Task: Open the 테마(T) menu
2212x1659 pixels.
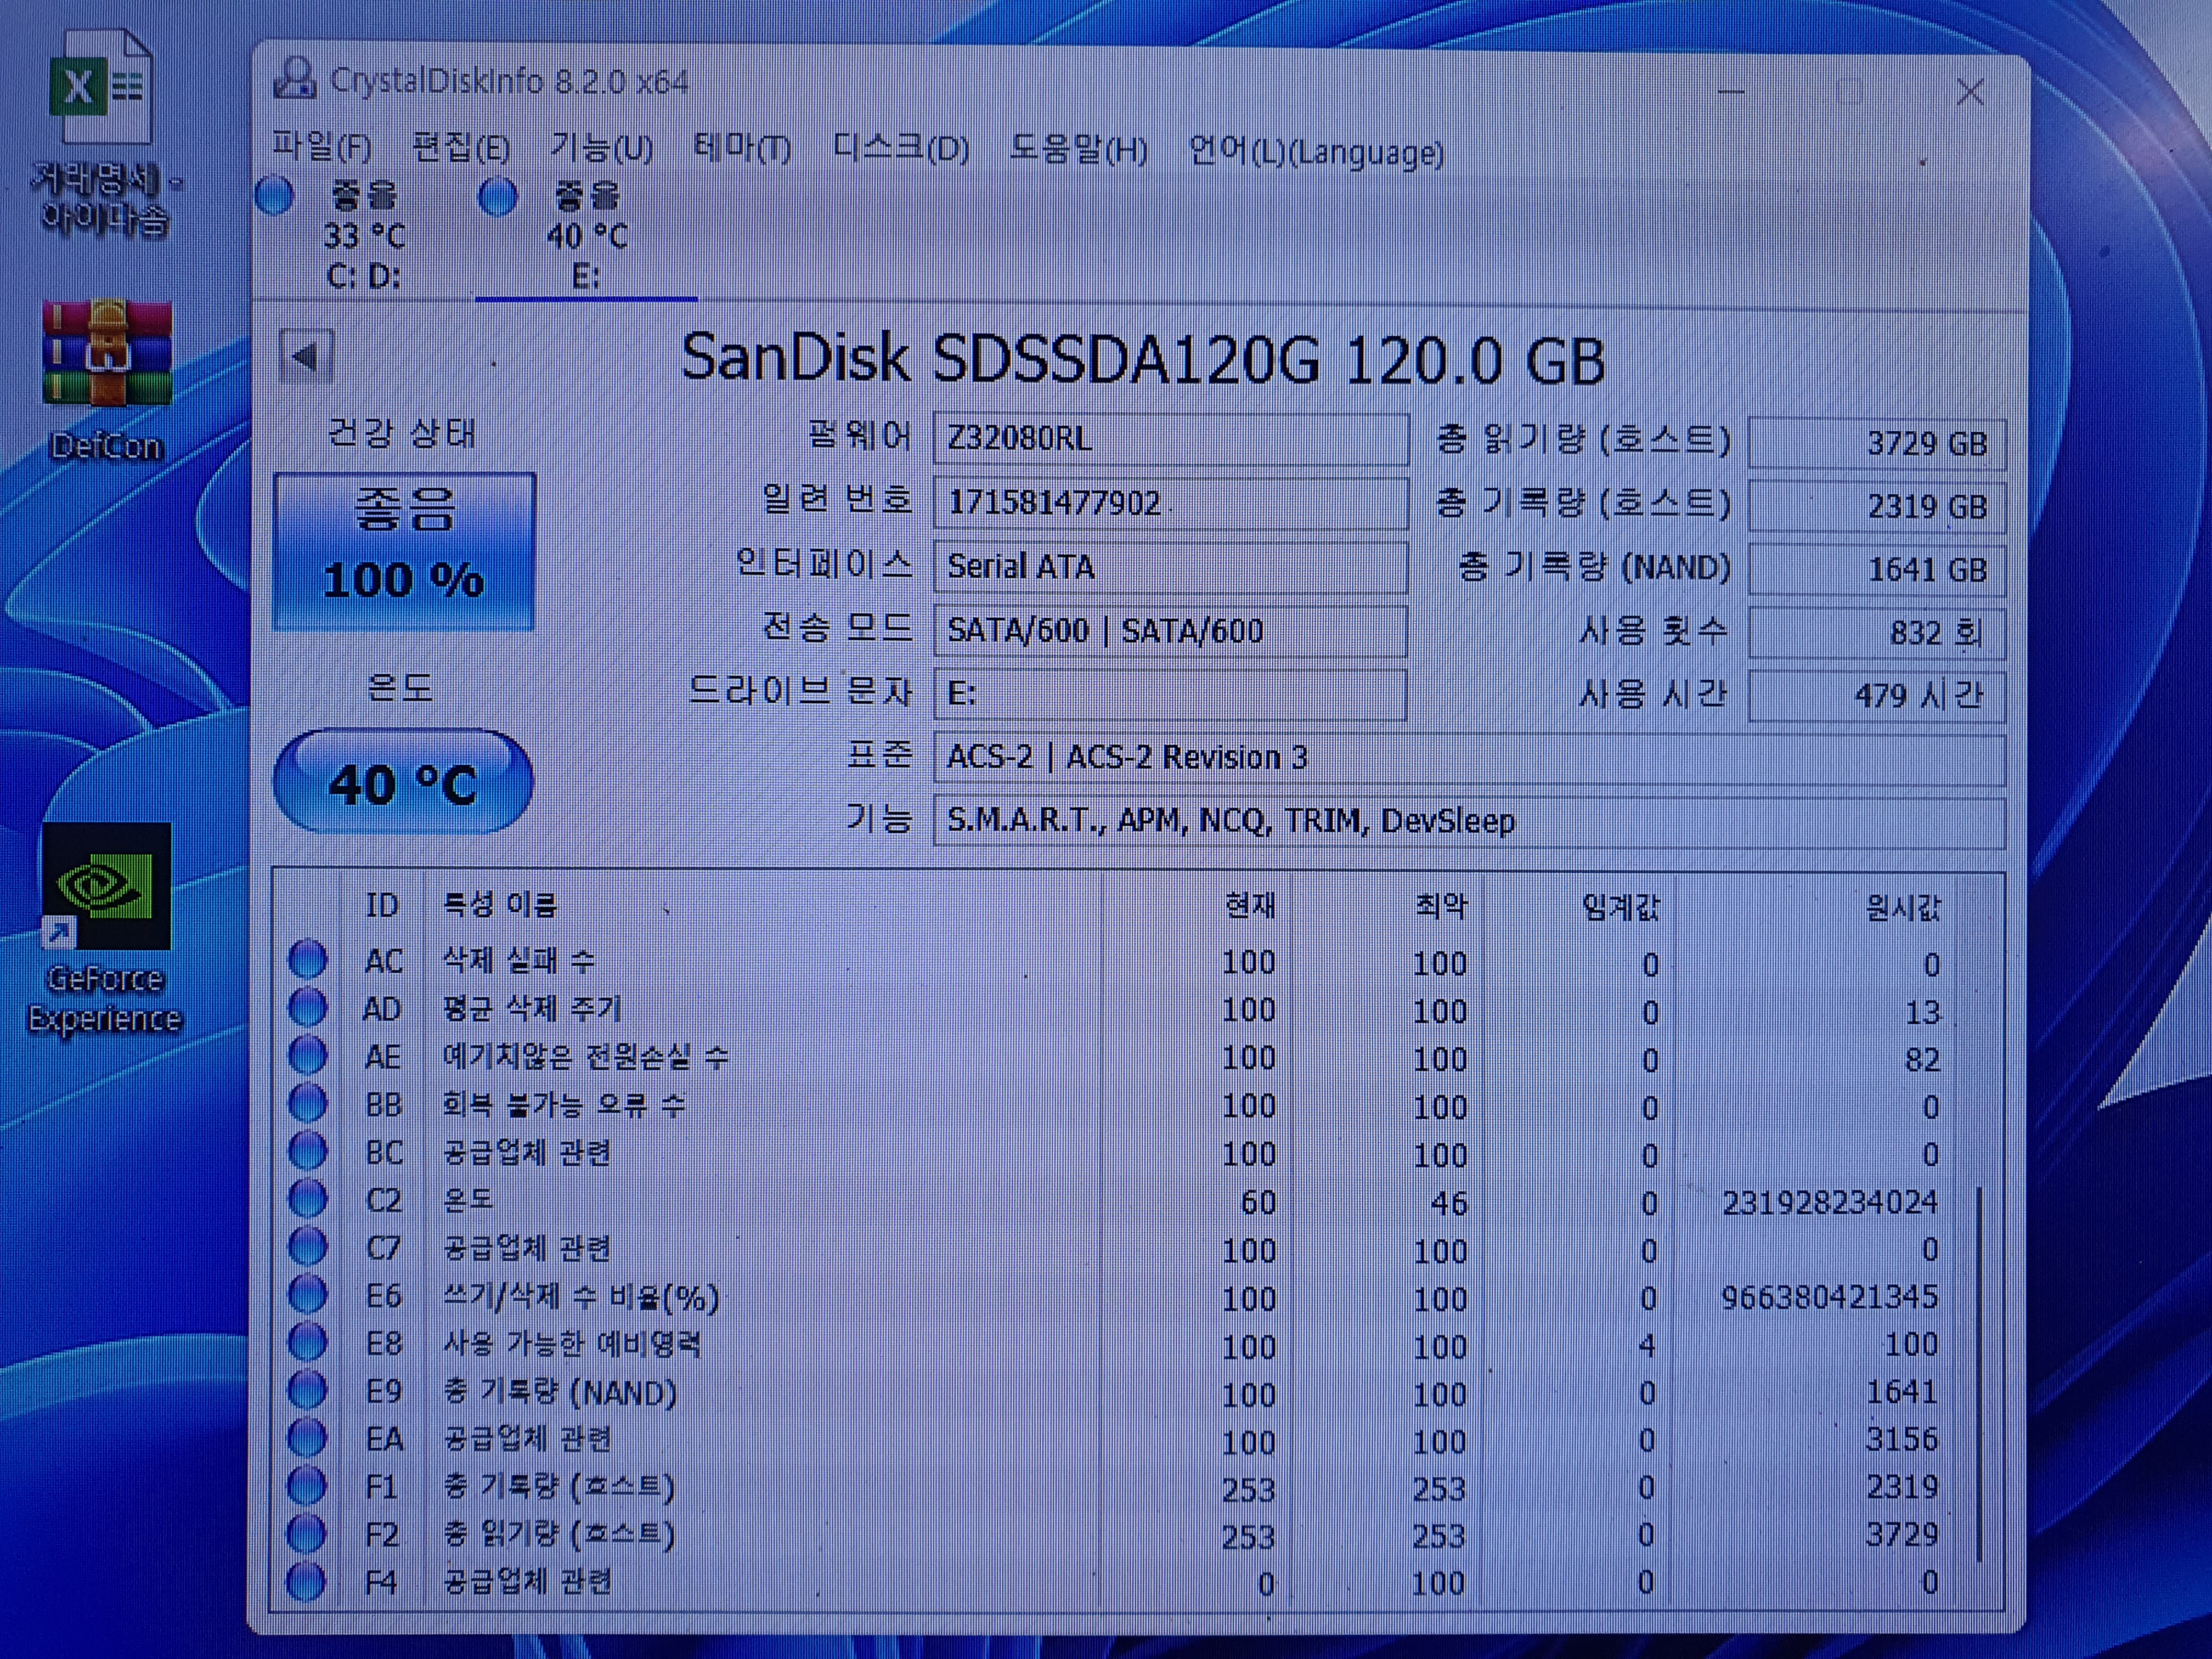Action: point(742,149)
